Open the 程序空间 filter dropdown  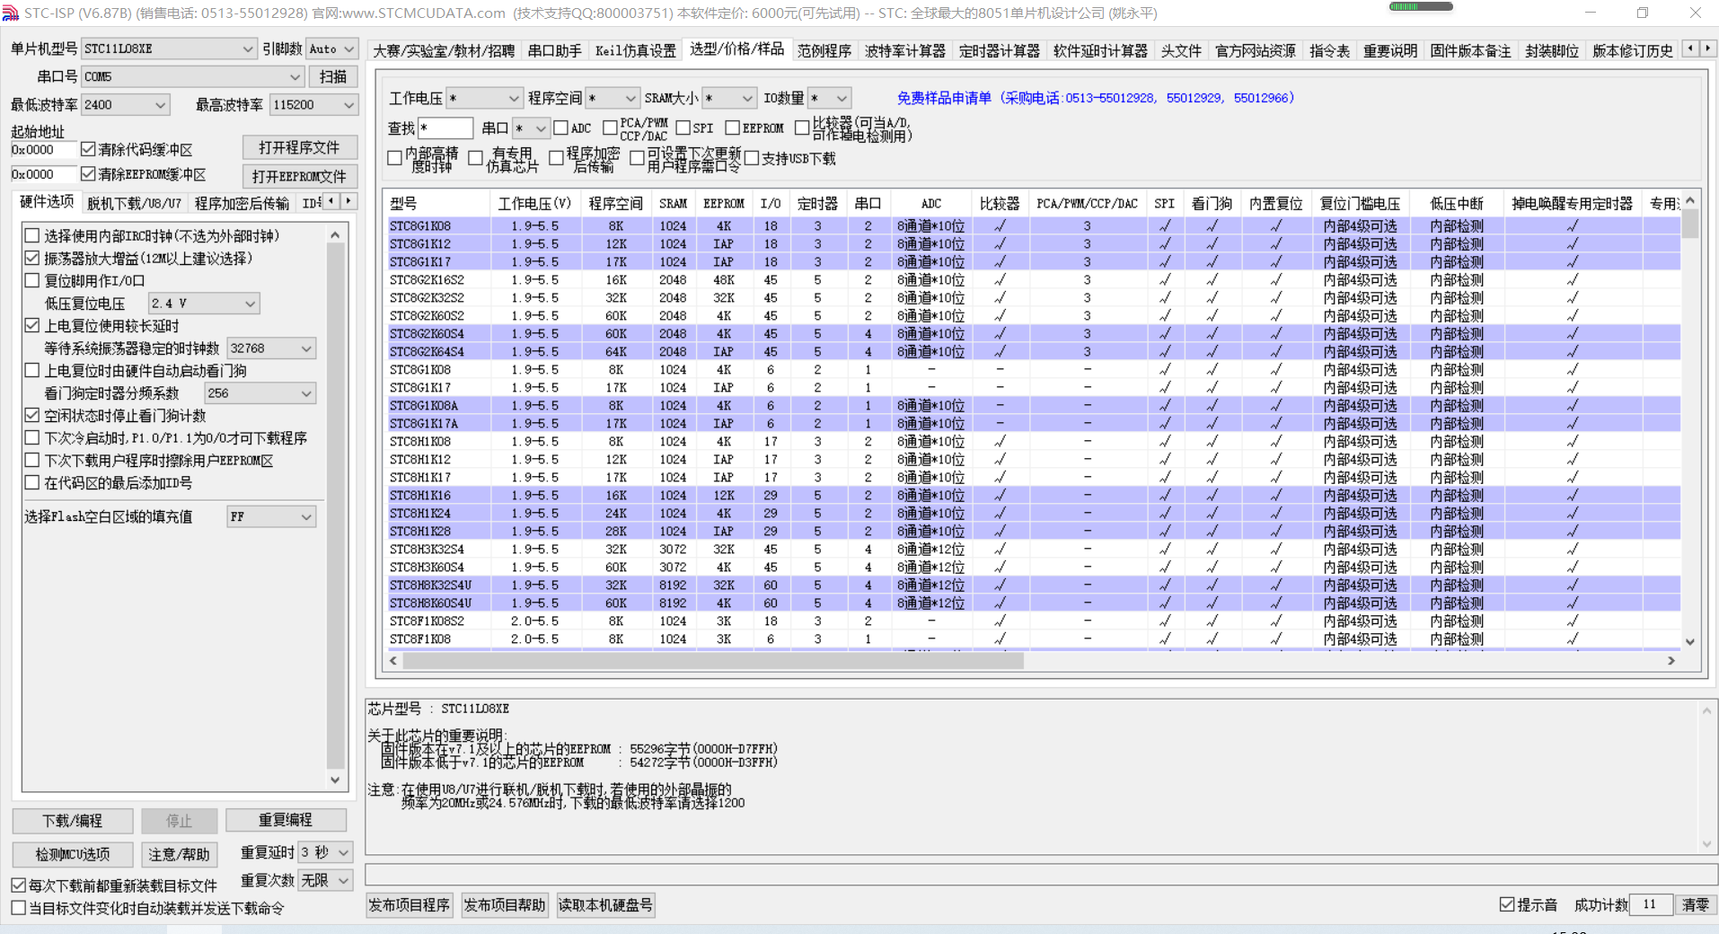pos(613,98)
